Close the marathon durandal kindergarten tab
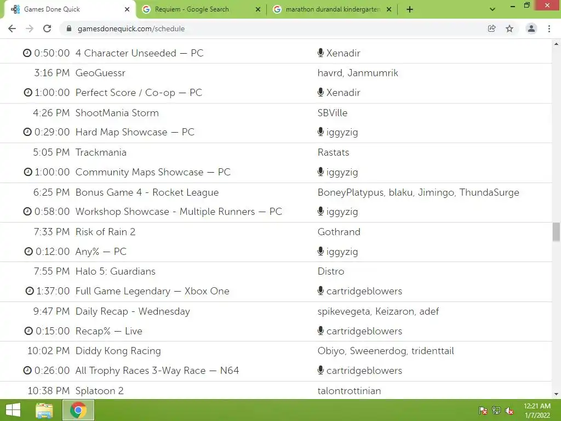The height and width of the screenshot is (421, 561). (389, 9)
